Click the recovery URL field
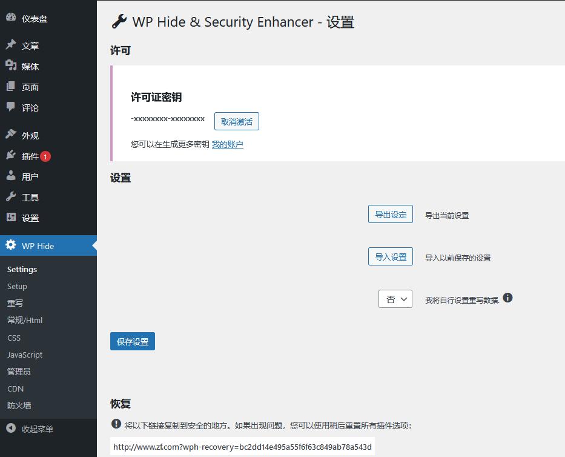Viewport: 565px width, 457px height. [x=242, y=447]
